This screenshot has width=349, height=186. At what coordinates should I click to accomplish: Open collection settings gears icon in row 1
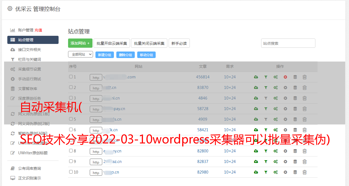tap(276, 77)
